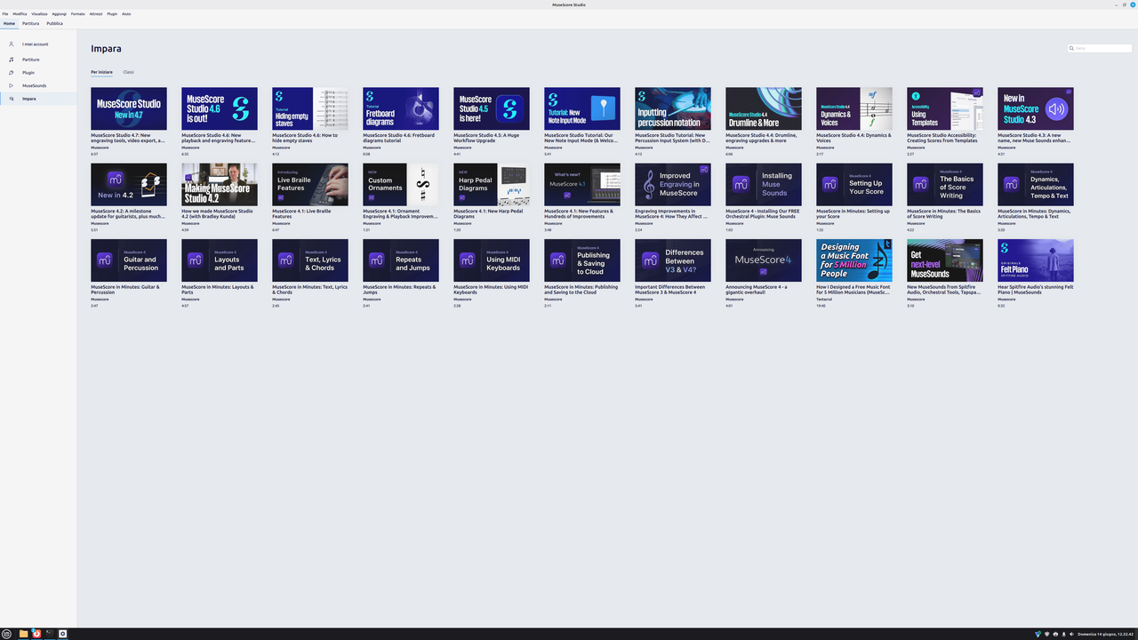Open the New Note Input Mode tutorial thumbnail
Screen dimensions: 1138x640
tap(582, 108)
